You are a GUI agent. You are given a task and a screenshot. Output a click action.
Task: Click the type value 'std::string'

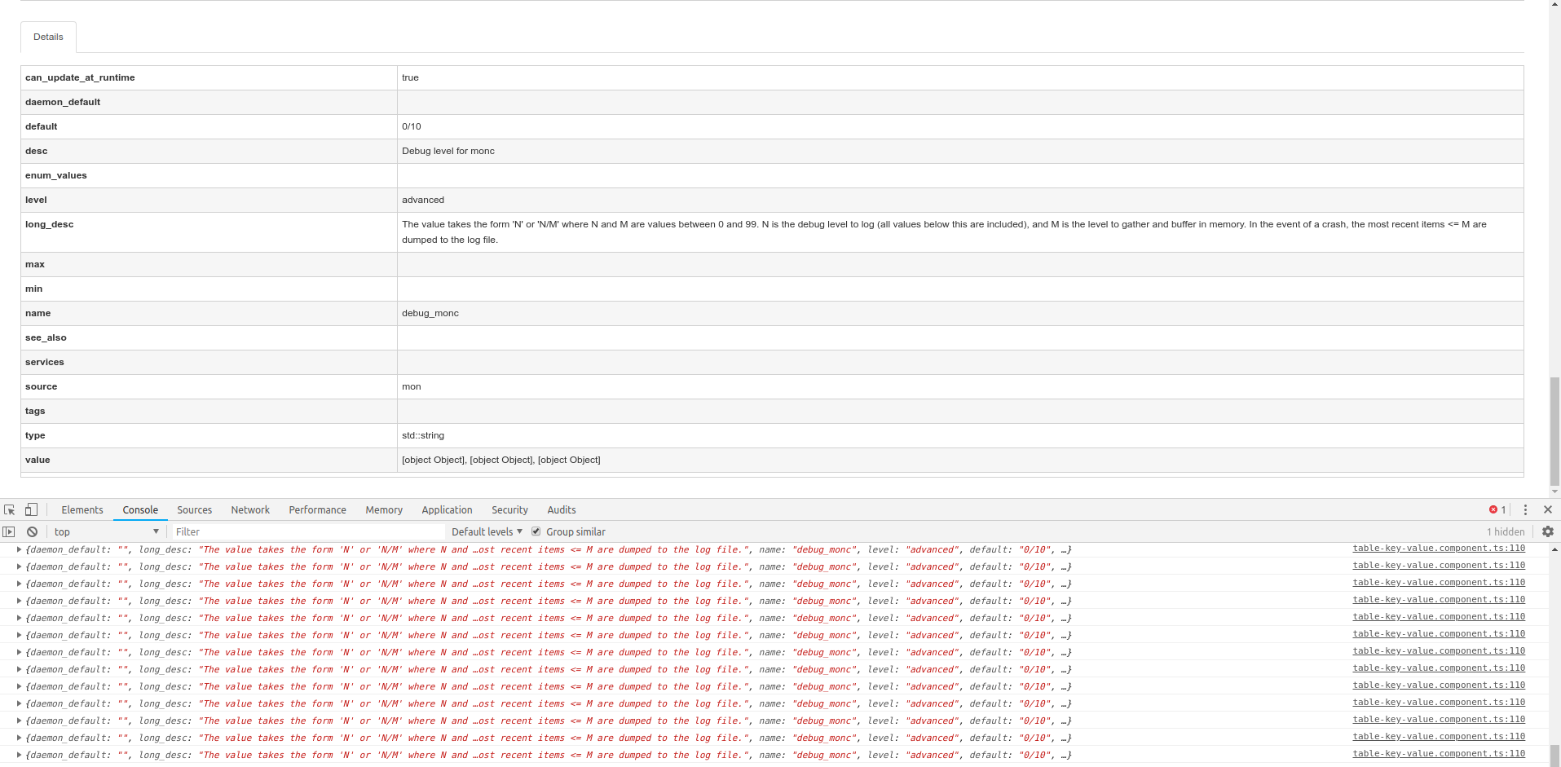(423, 435)
